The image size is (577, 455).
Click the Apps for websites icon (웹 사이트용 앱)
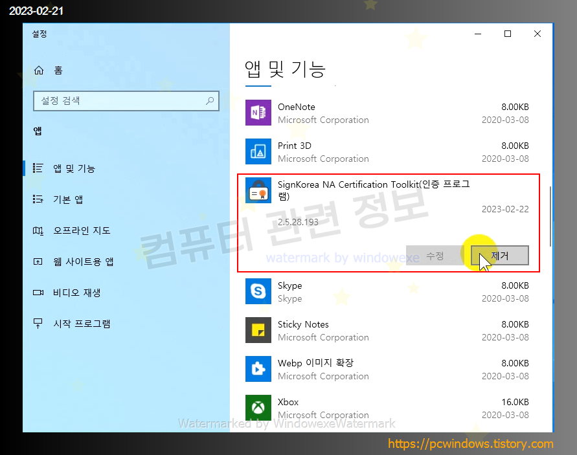click(38, 261)
